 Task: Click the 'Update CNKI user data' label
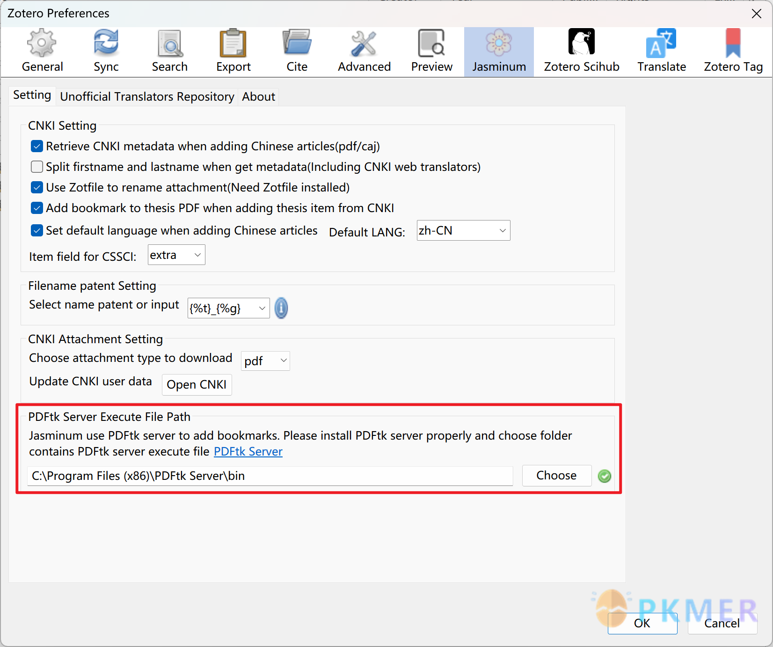tap(90, 382)
